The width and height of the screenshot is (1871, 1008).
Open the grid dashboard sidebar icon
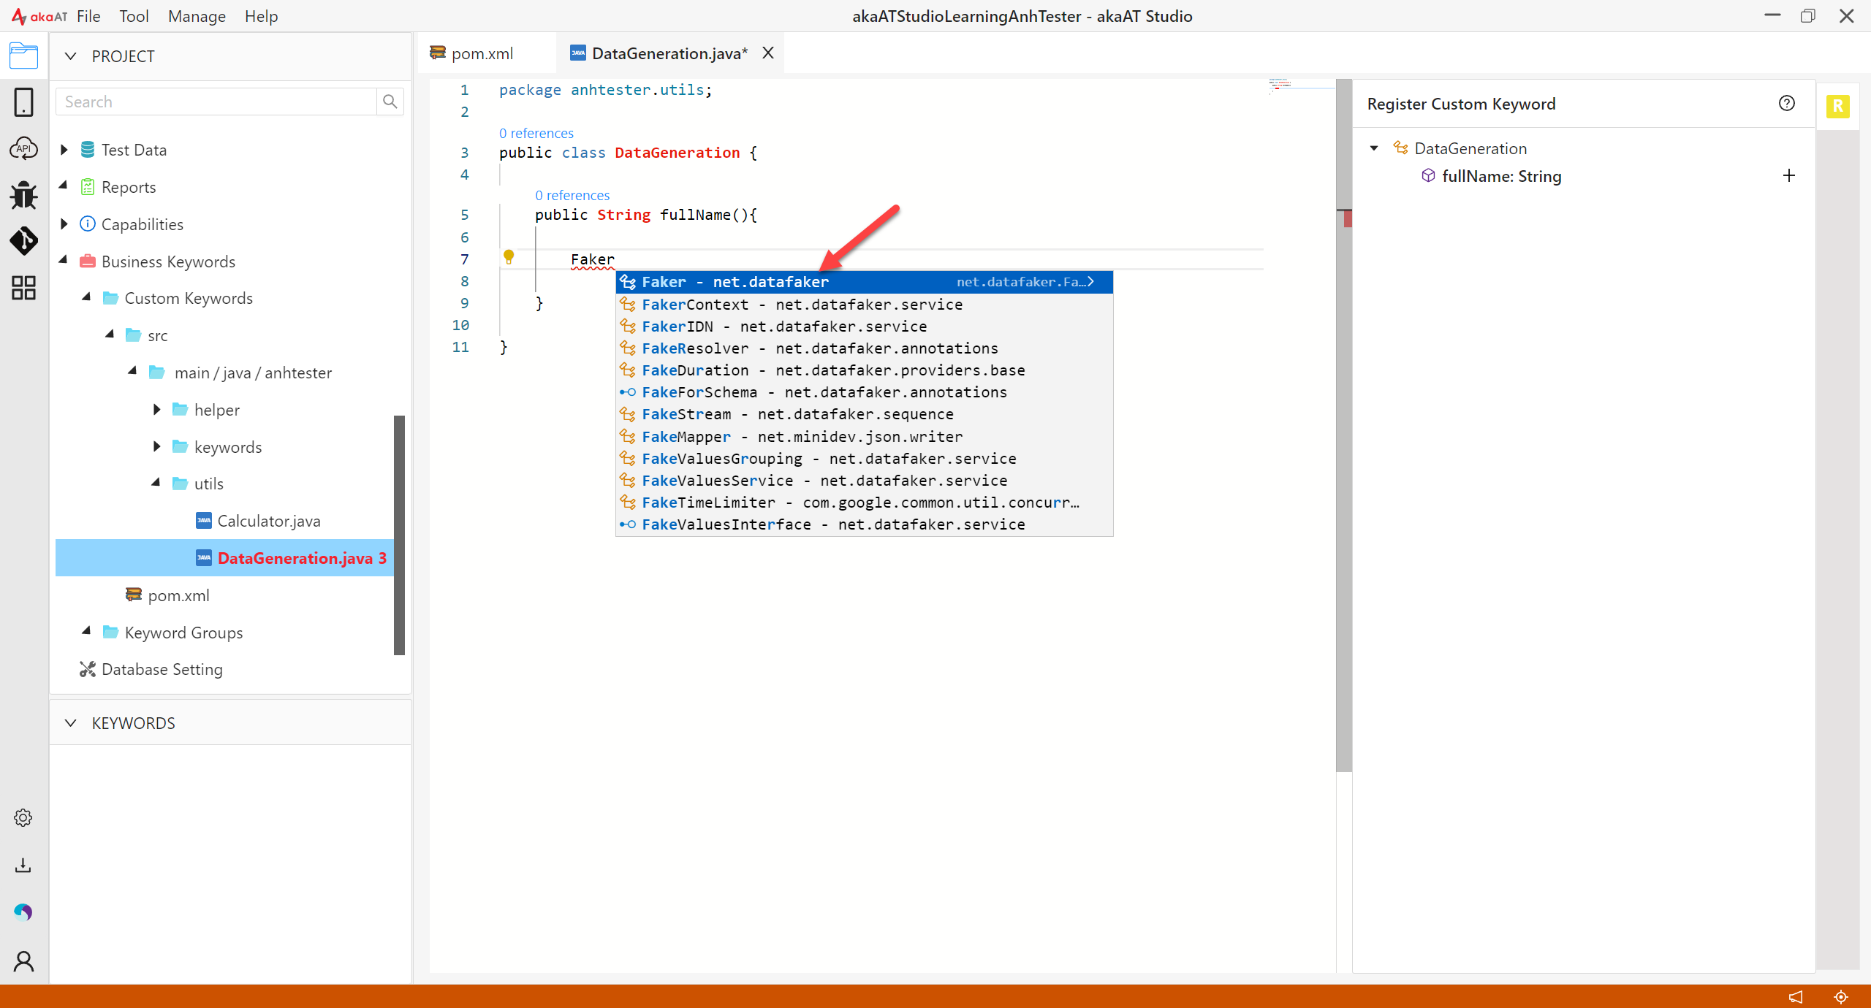pos(23,288)
